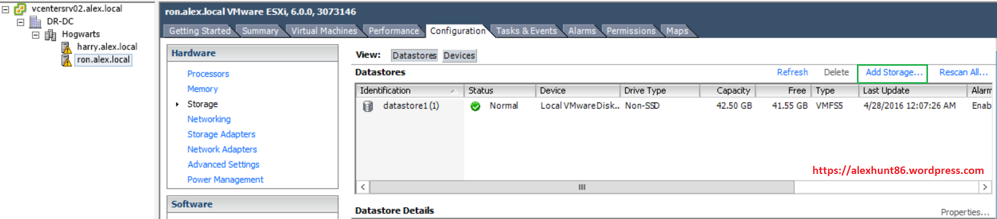The image size is (997, 219).
Task: Click the horizontal scrollbar right arrow
Action: tap(985, 187)
